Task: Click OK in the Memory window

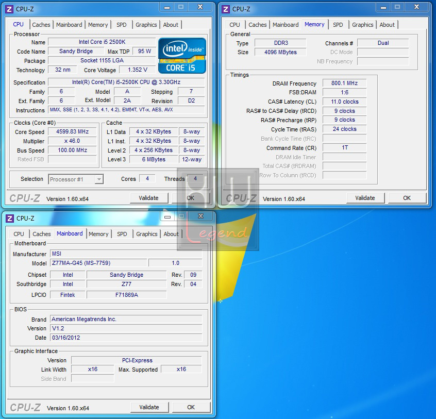Action: [407, 198]
